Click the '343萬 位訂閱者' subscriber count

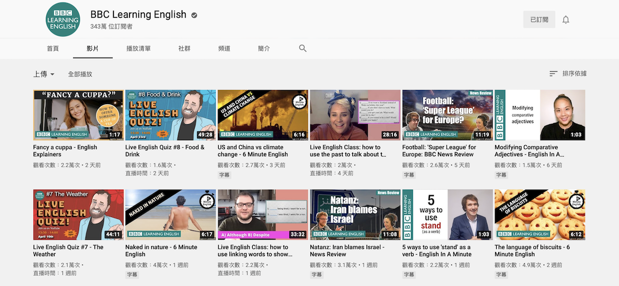111,26
